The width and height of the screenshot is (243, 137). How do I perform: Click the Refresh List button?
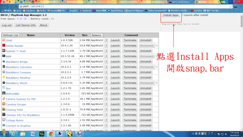tap(11, 35)
